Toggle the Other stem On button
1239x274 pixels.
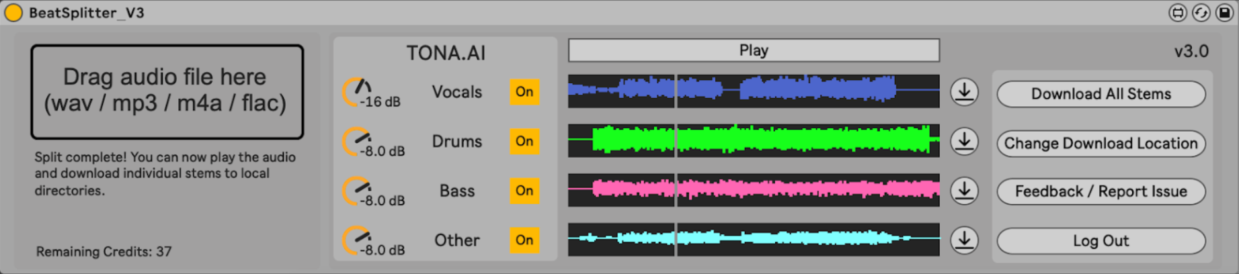click(524, 240)
